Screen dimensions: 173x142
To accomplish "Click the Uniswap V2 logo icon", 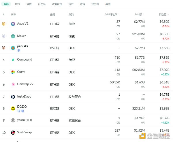I will (x=13, y=84).
